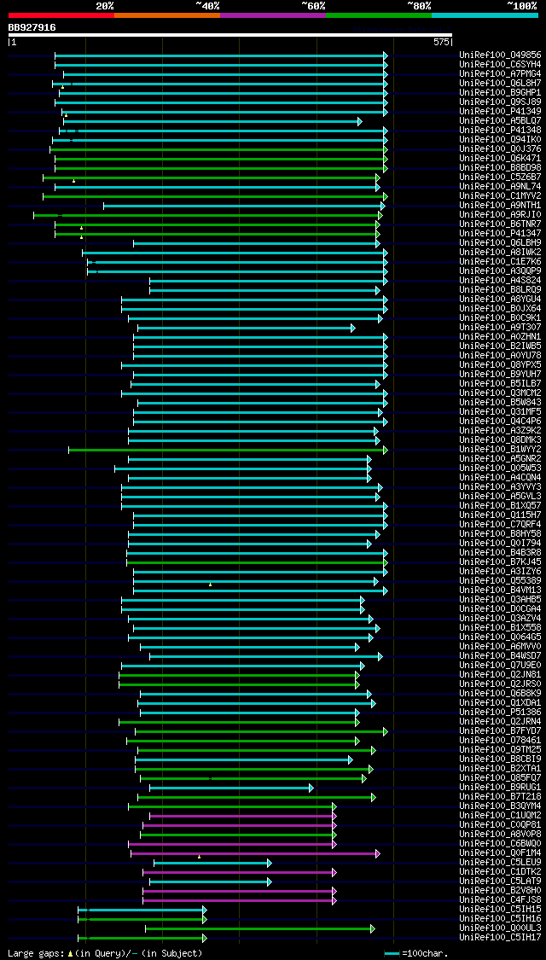546x960 pixels.
Task: Select the UniRef100_B5ILB7 label
Action: pyautogui.click(x=500, y=384)
